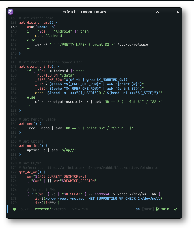Click '_GREP_ONE_ROW' assignment on line 151
Image resolution: width=194 pixels, height=229 pixels.
coord(82,80)
